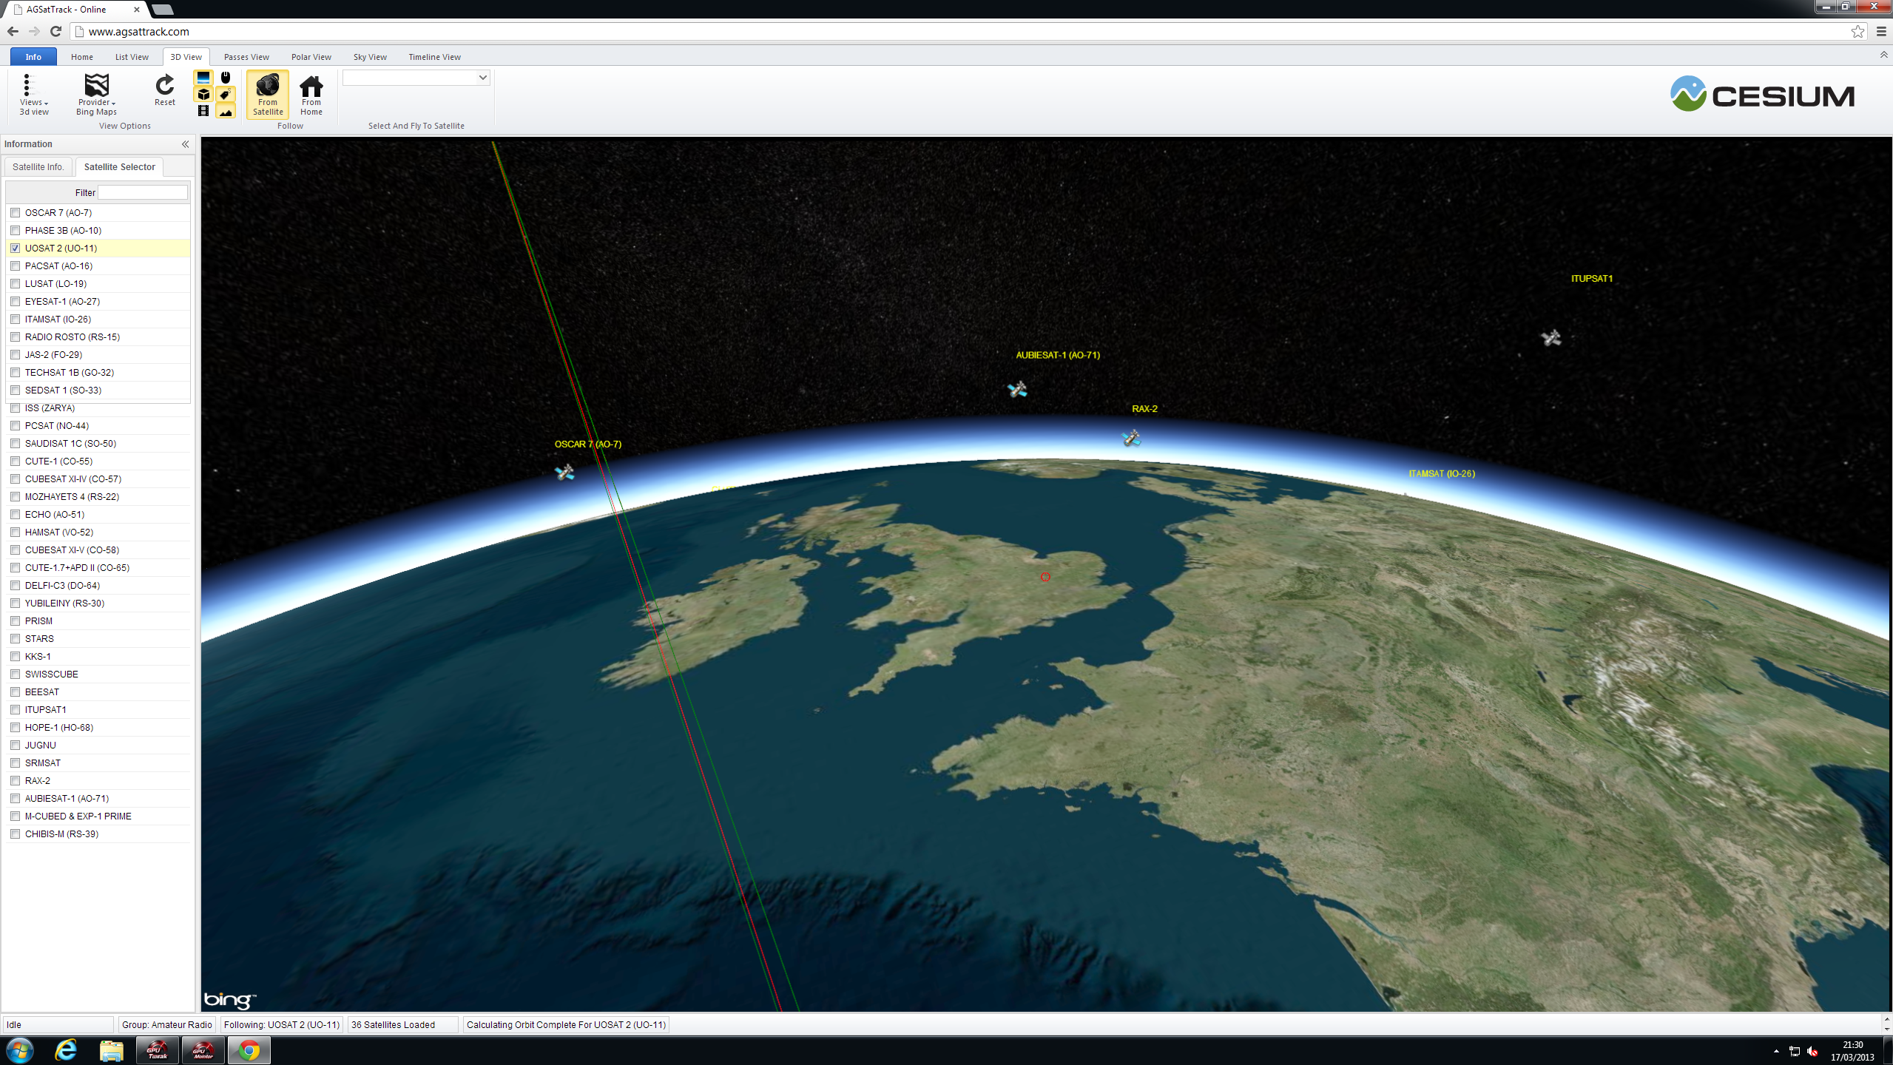Check the OSCAR 7 (AO-7) checkbox
Image resolution: width=1893 pixels, height=1065 pixels.
[x=15, y=212]
